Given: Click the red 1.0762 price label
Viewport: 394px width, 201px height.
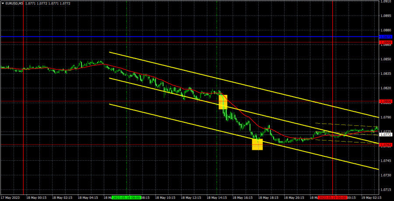Looking at the screenshot, I should pyautogui.click(x=386, y=145).
